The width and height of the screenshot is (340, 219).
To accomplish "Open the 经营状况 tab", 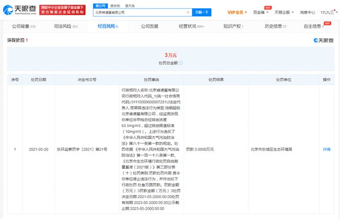I will pos(193,25).
